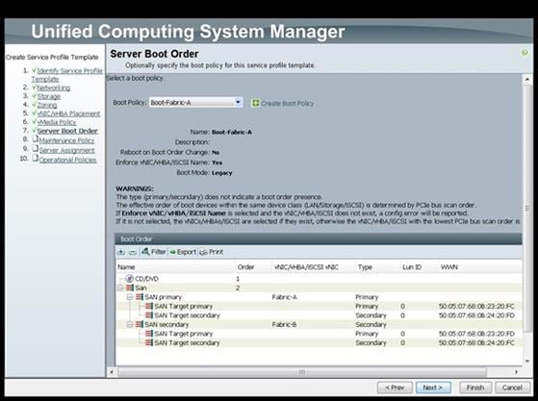Click the CD/DVD disc icon
The width and height of the screenshot is (538, 401).
pyautogui.click(x=129, y=279)
